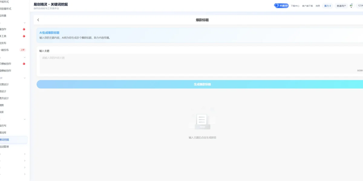Select the highlighted 键词挖掘 sidebar item
Screen dimensions: 363x181
[x=14, y=140]
